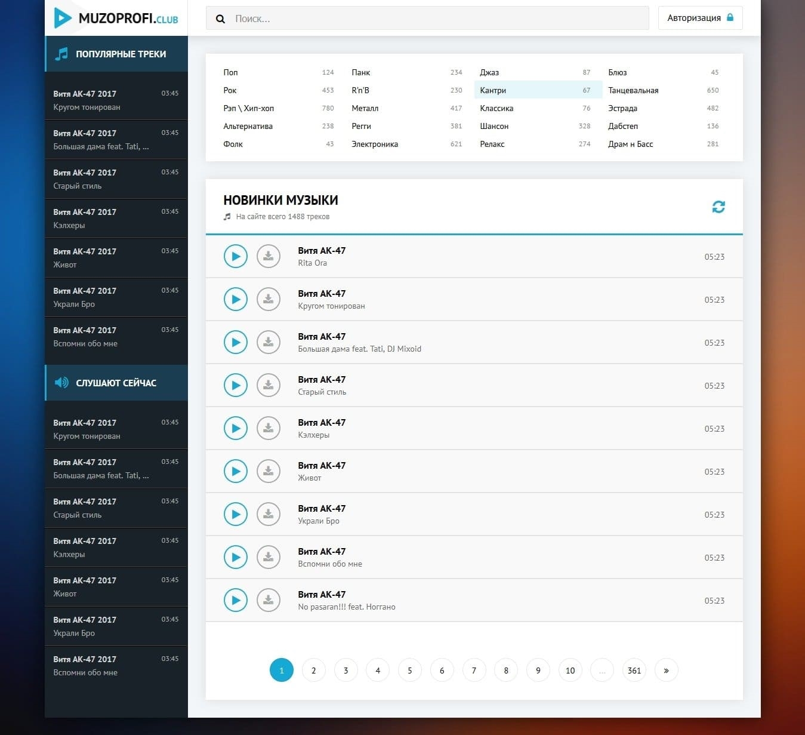This screenshot has width=805, height=735.
Task: Click the music note icon beside Популярные треки
Action: point(61,54)
